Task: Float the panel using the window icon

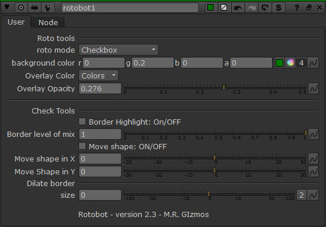Action: point(309,8)
